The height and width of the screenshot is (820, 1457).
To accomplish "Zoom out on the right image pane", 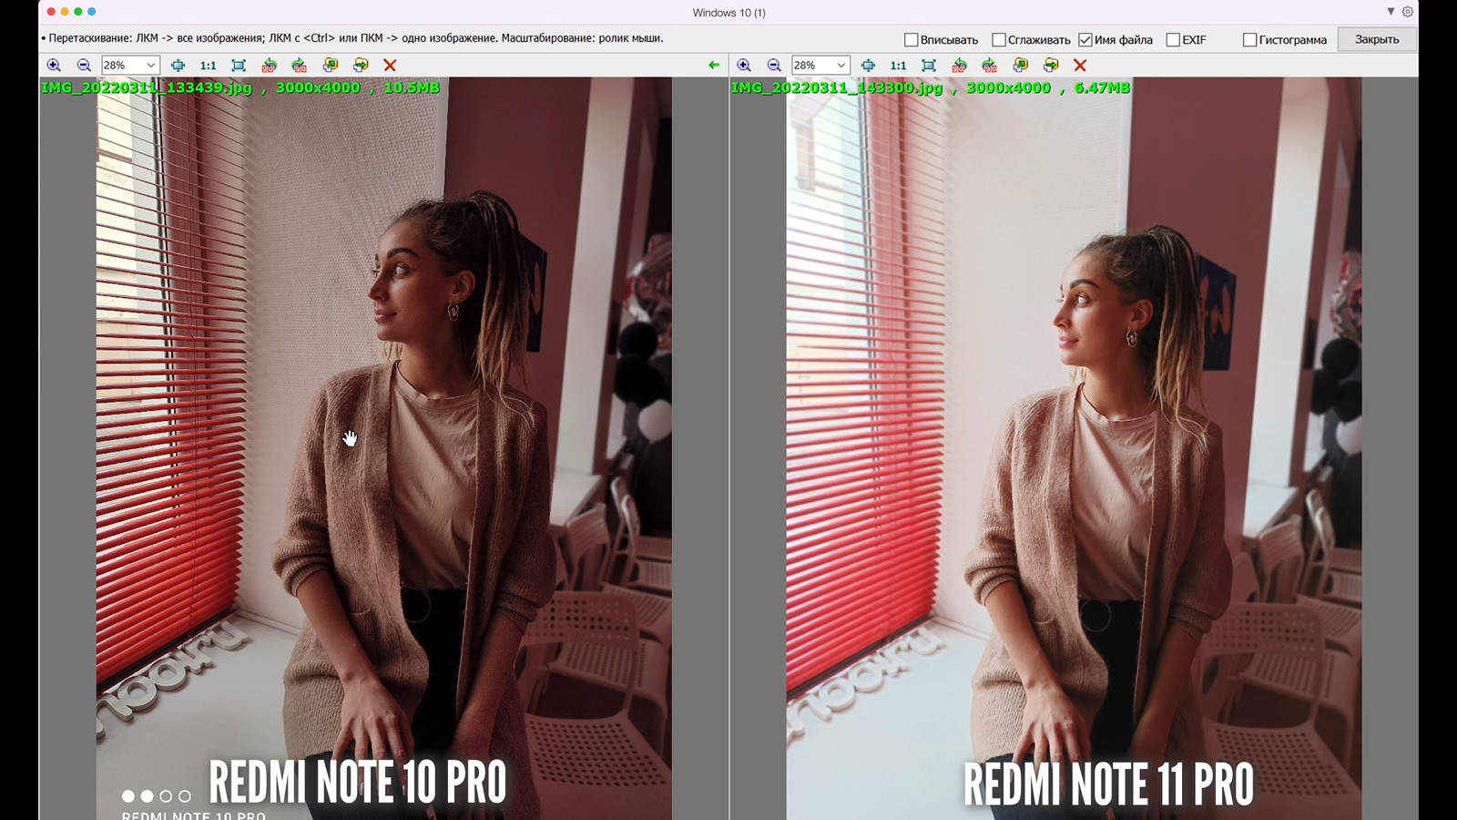I will [774, 66].
